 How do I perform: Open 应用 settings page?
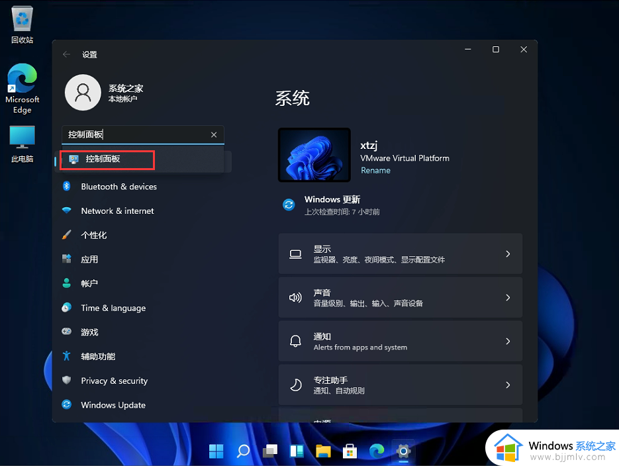89,259
